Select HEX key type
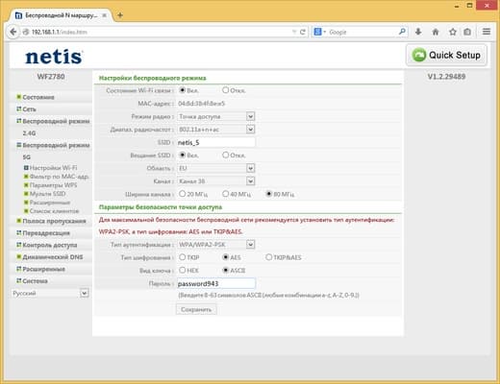Viewport: 500px width, 384px height. tap(183, 270)
